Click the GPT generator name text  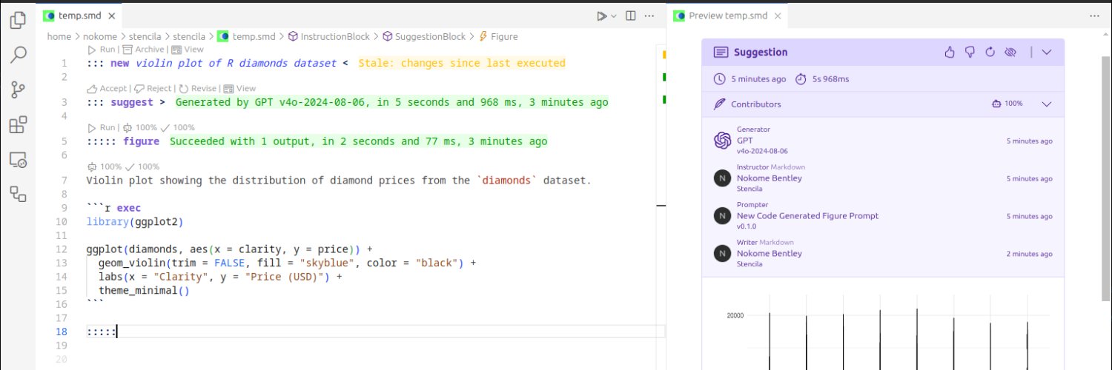tap(744, 140)
